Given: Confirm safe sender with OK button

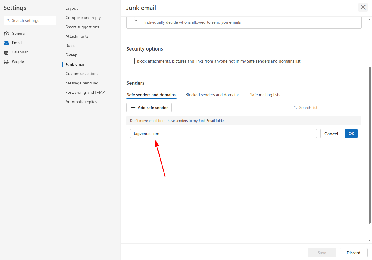Looking at the screenshot, I should (351, 134).
